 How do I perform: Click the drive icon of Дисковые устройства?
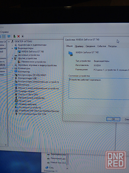click(16, 55)
